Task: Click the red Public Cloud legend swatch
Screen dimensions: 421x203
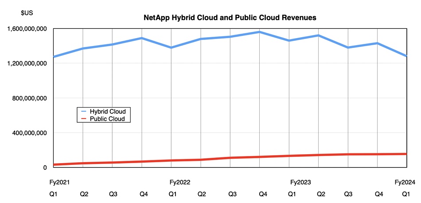Action: (x=83, y=118)
